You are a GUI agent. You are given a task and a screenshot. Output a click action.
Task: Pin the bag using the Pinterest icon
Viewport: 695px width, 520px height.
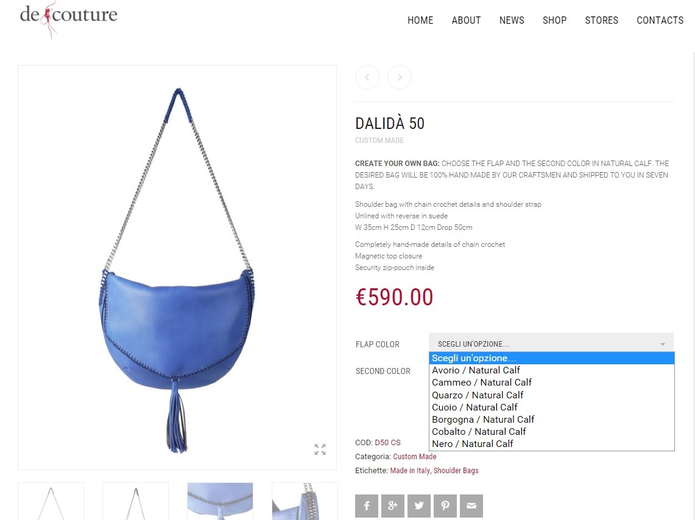(445, 506)
